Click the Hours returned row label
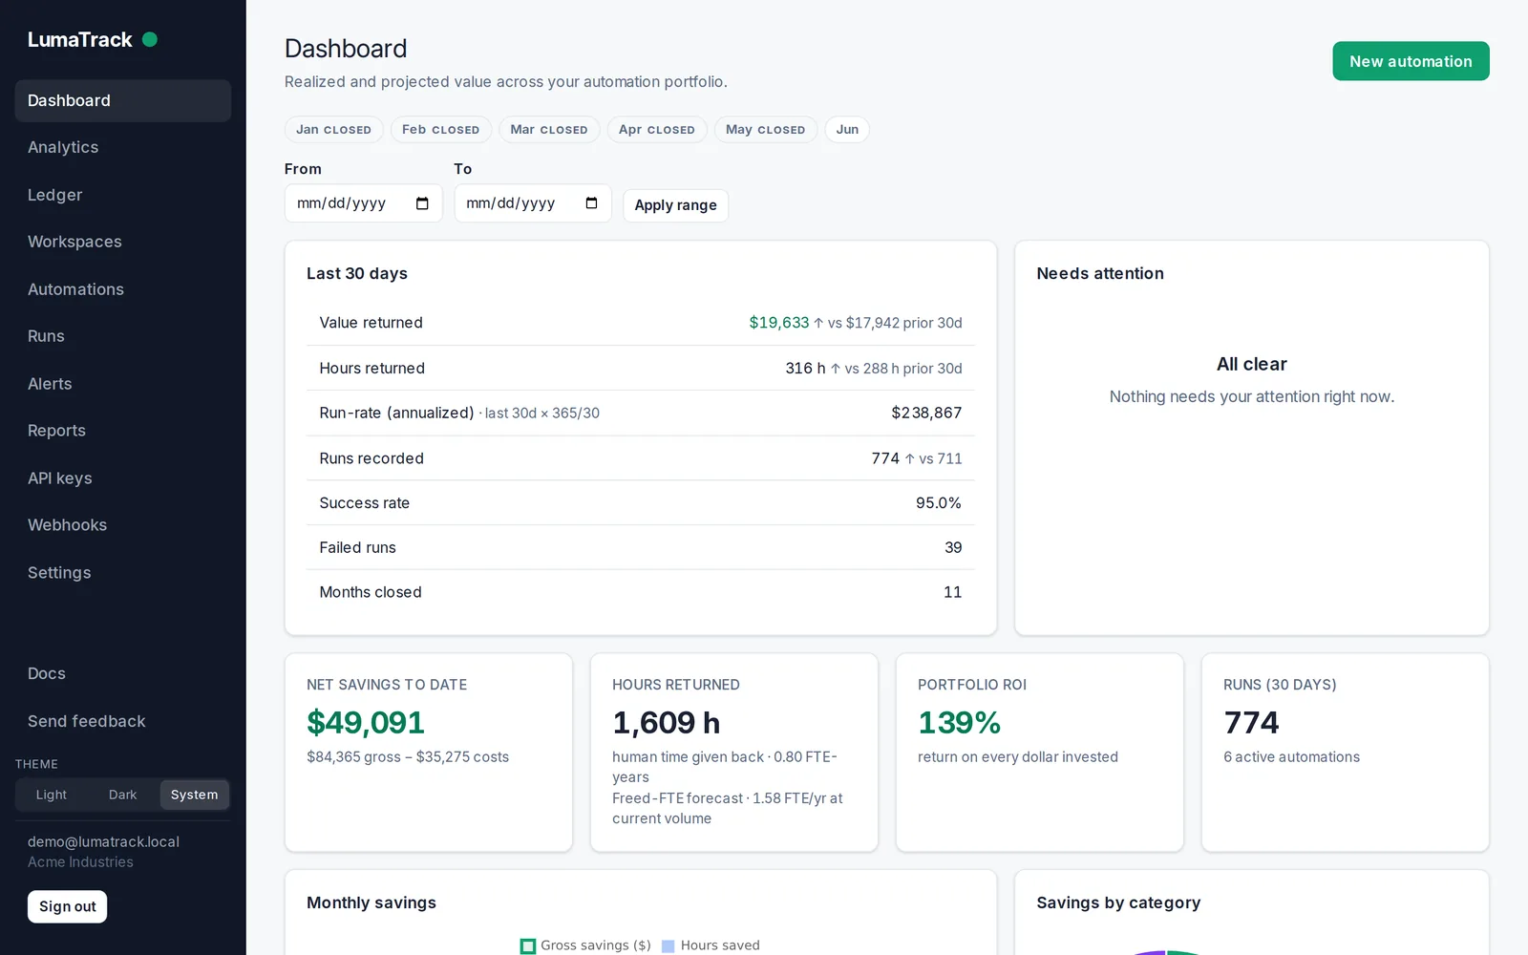 372,368
